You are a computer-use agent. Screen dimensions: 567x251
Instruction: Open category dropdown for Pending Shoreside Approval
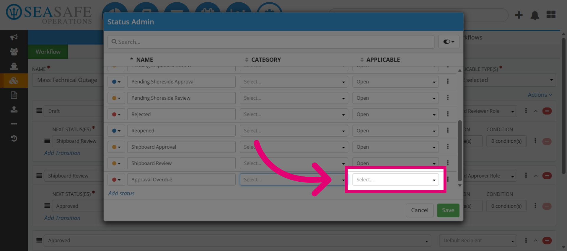(x=294, y=82)
